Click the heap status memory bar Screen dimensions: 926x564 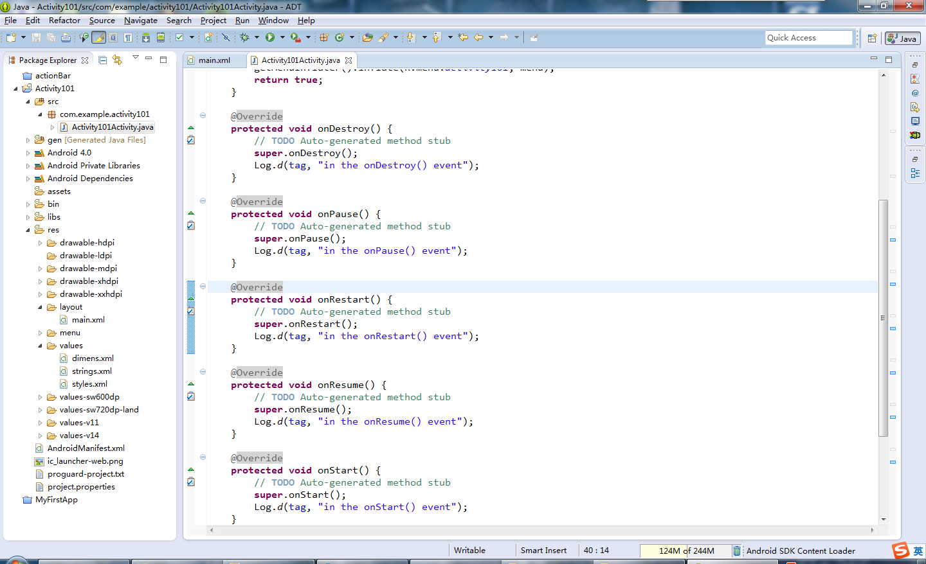pyautogui.click(x=685, y=551)
